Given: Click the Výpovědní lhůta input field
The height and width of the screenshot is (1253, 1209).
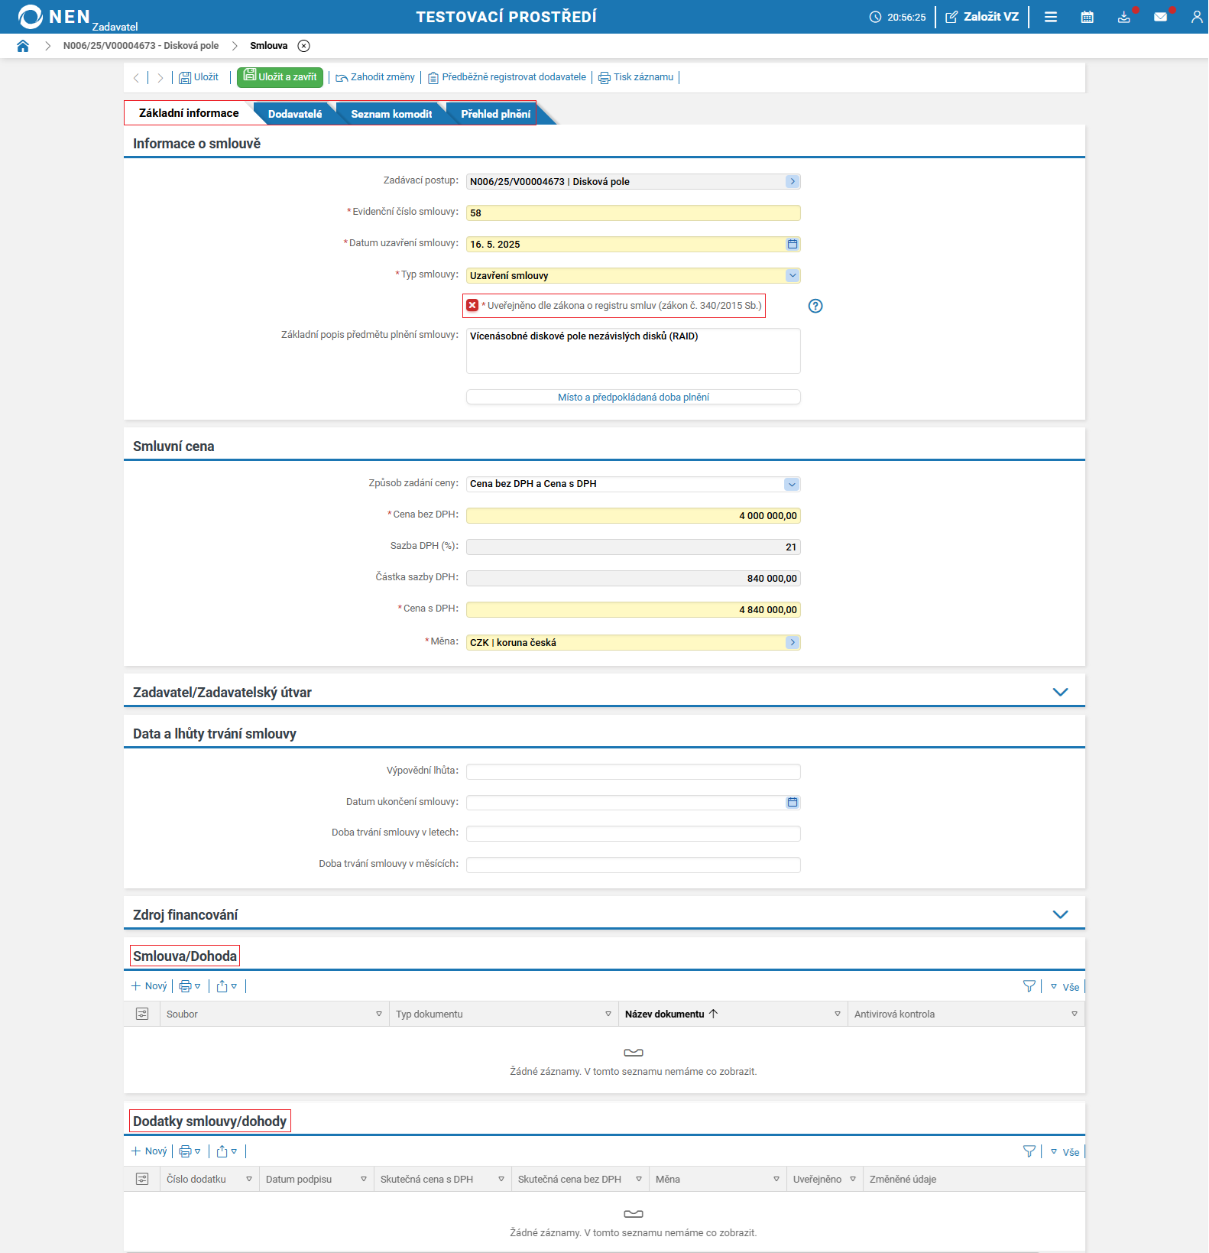Looking at the screenshot, I should click(634, 771).
